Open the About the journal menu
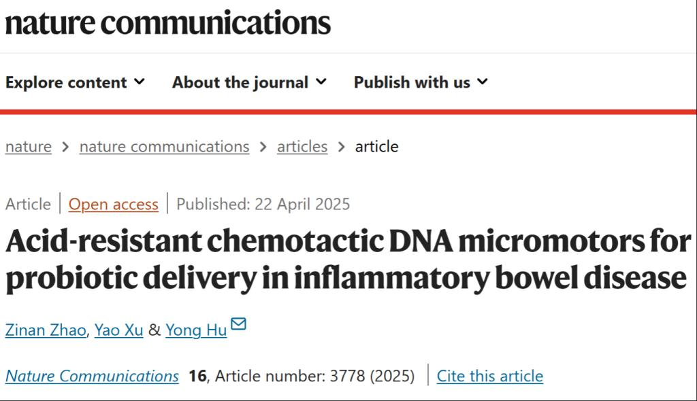This screenshot has width=697, height=401. (x=240, y=83)
